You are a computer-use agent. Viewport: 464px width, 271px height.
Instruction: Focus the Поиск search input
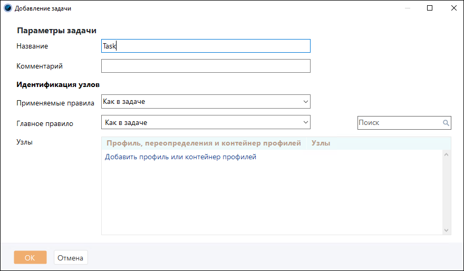[399, 123]
